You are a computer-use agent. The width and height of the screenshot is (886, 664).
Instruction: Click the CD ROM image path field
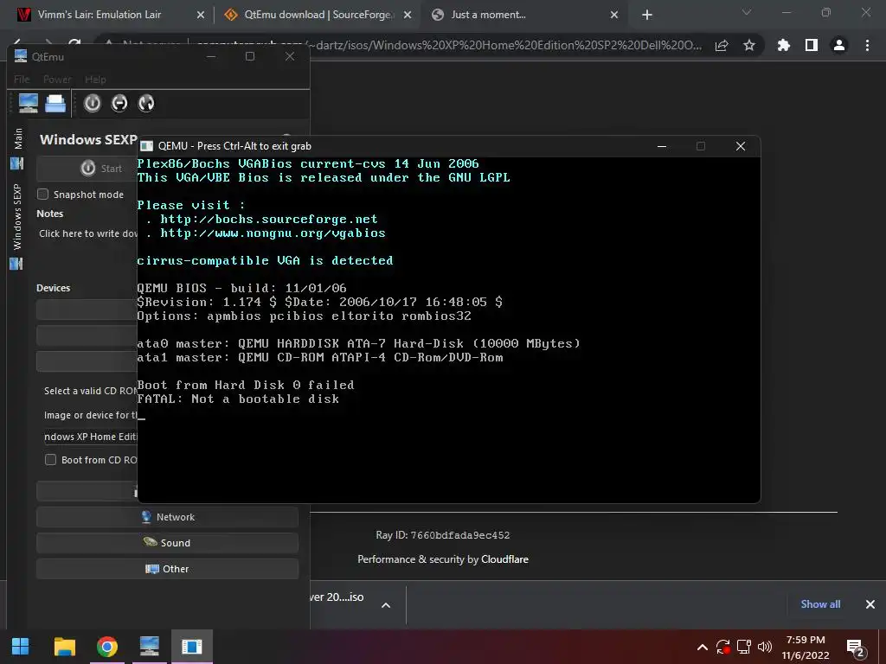(x=90, y=437)
